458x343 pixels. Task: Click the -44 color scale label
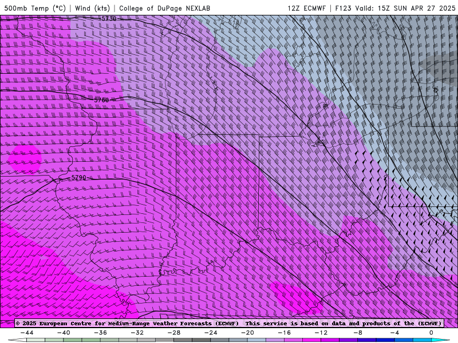pos(27,333)
